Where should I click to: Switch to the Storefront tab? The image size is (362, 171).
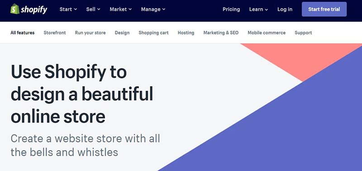(x=55, y=33)
